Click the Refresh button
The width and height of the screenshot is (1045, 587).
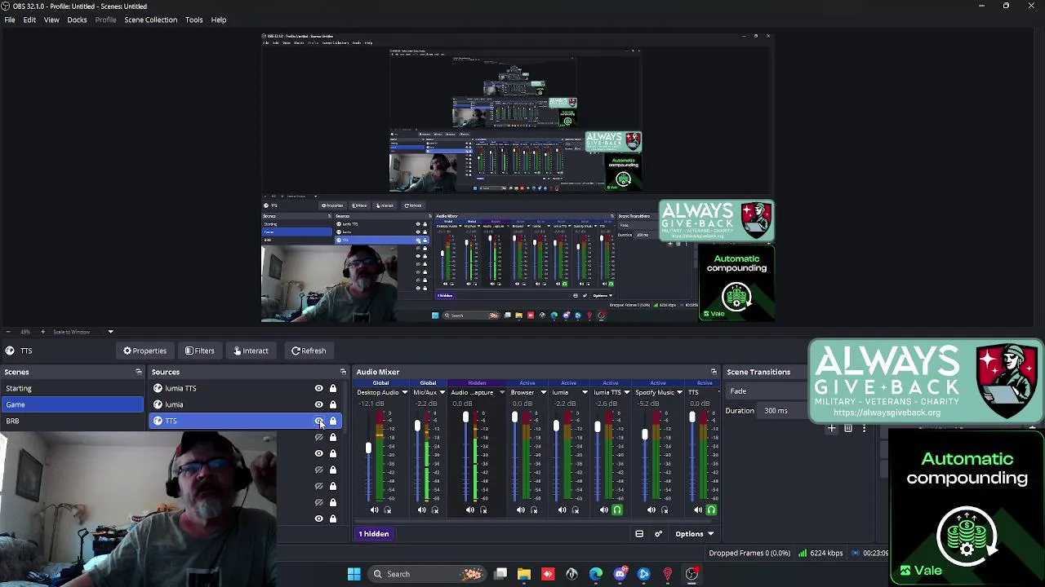[309, 351]
